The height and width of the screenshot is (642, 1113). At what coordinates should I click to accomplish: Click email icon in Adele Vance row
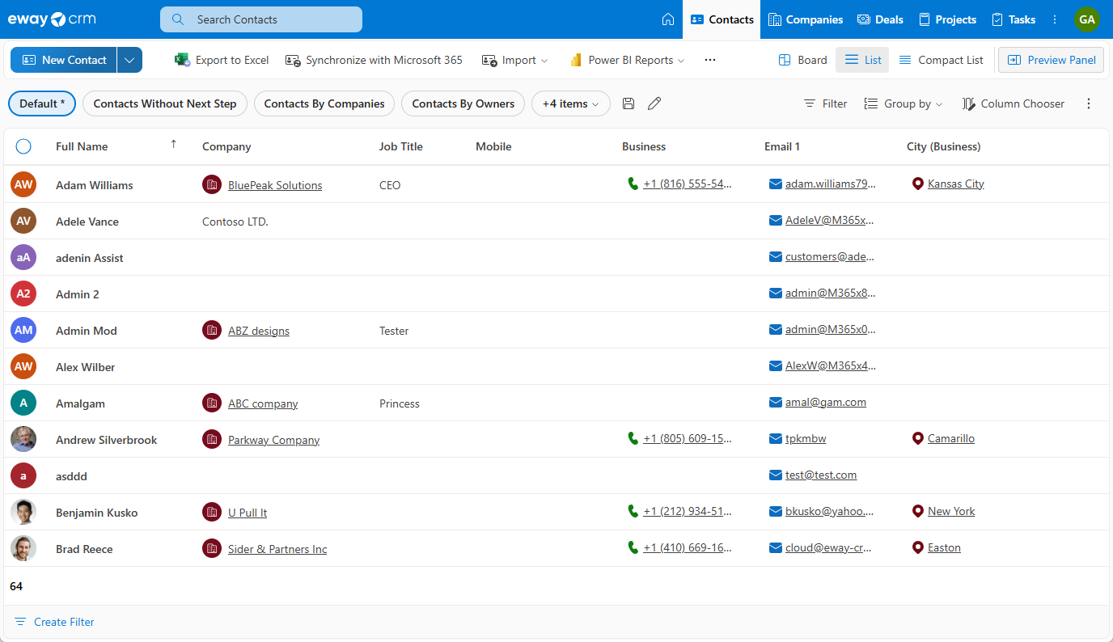click(x=776, y=221)
